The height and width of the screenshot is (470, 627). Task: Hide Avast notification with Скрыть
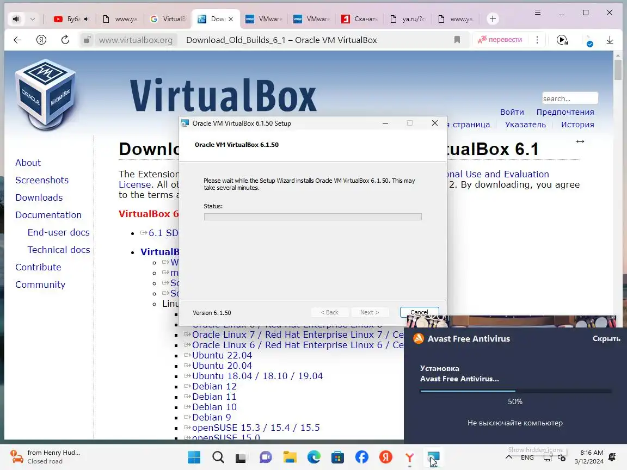click(x=606, y=338)
